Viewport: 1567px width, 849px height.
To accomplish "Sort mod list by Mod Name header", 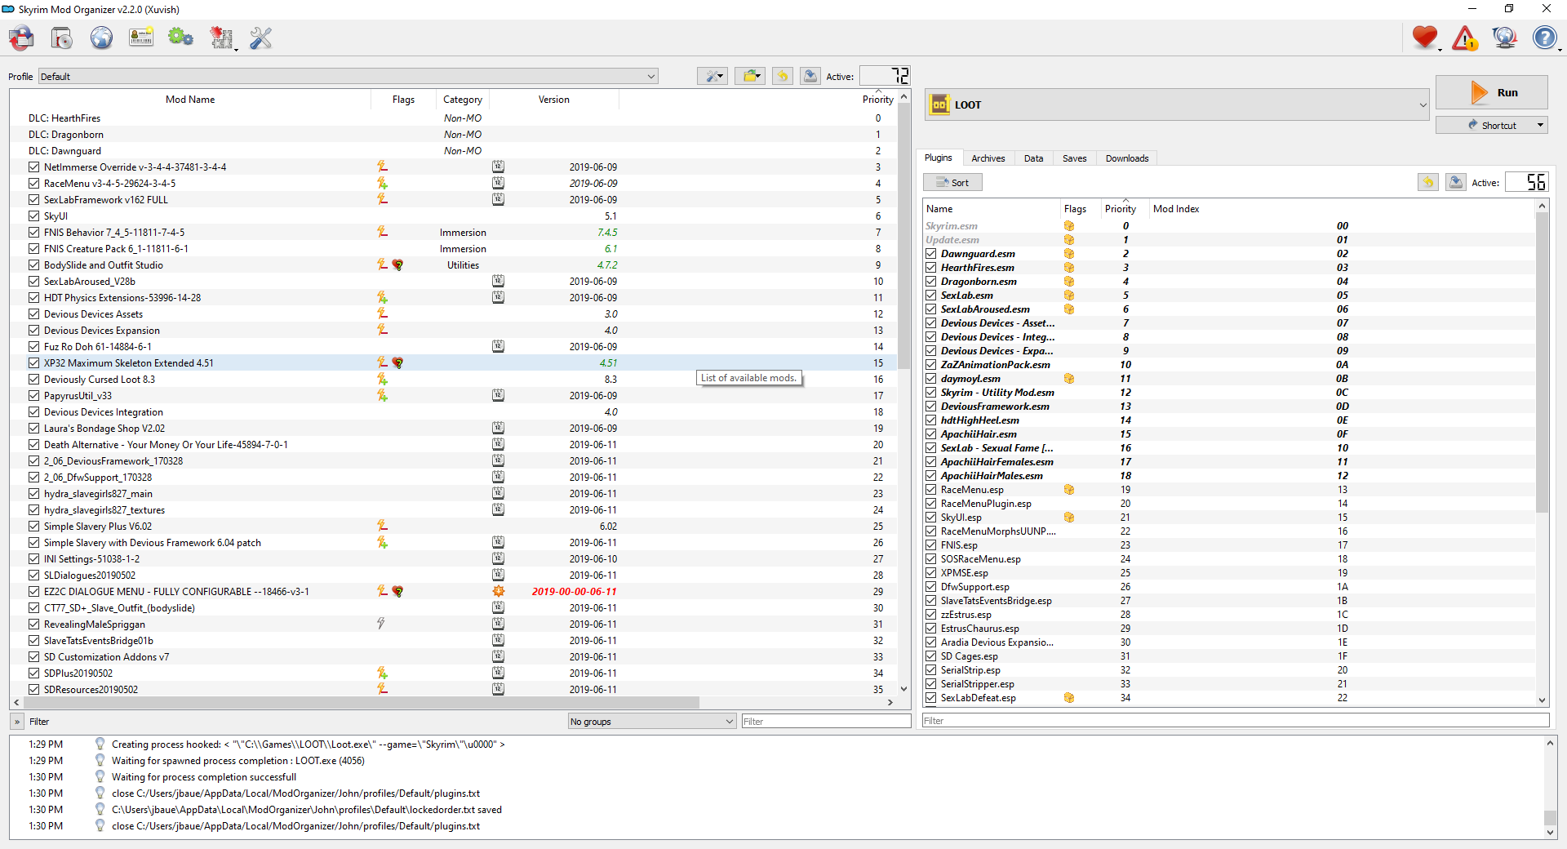I will [x=190, y=100].
